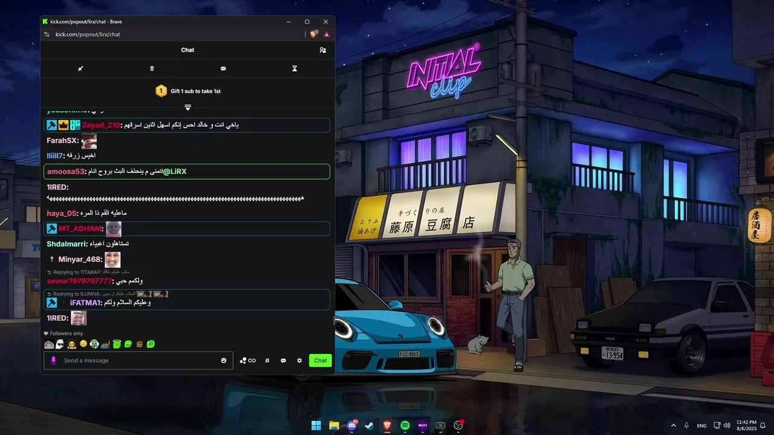
Task: Click Gift 1 sub to take 1st
Action: coord(195,91)
